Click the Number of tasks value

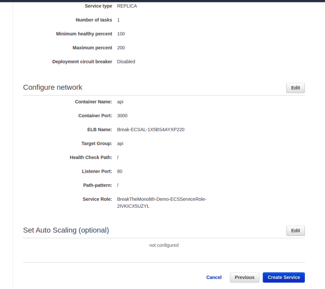118,20
